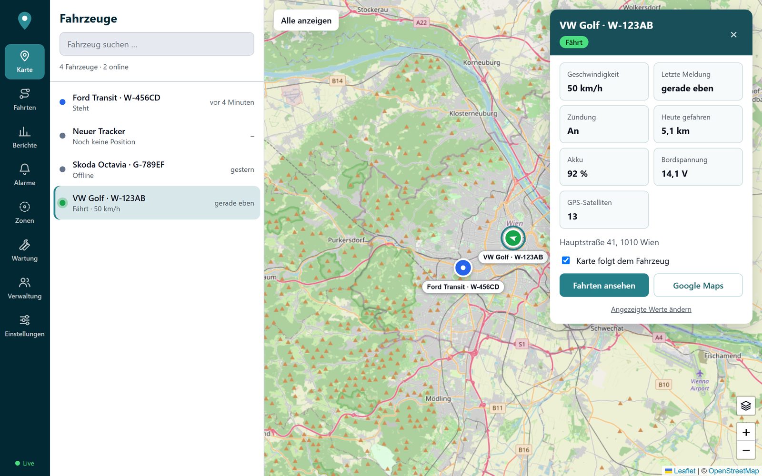The height and width of the screenshot is (476, 762).
Task: Select Neuer Tracker in vehicle list
Action: click(157, 136)
